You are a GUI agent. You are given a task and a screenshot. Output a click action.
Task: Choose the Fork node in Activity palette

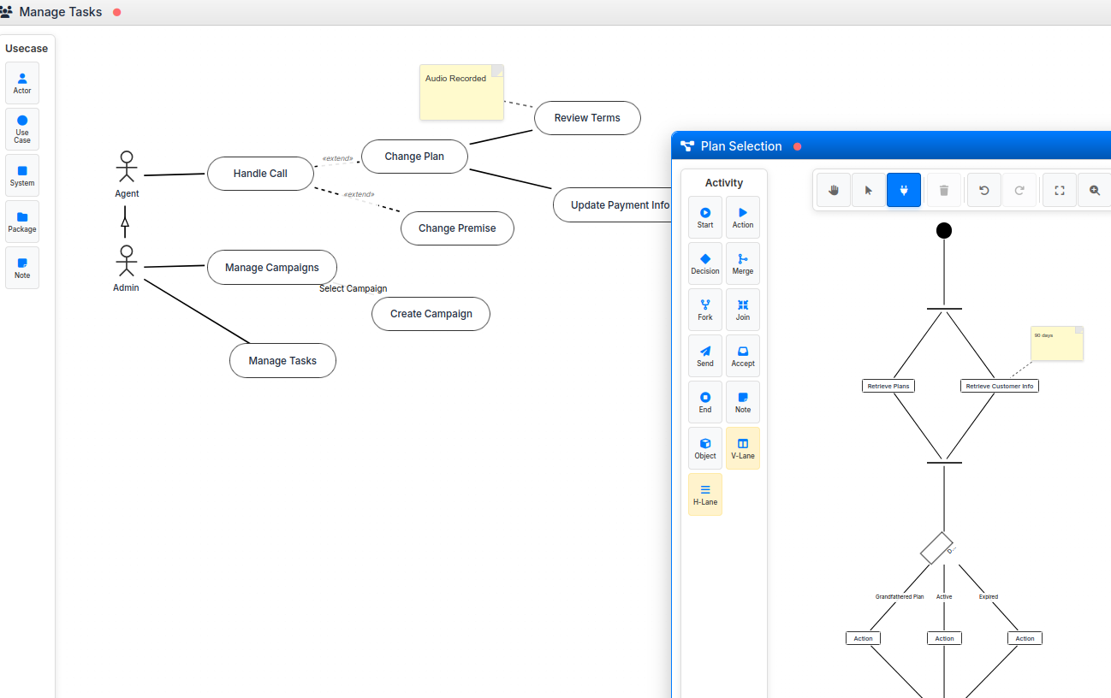(x=705, y=310)
